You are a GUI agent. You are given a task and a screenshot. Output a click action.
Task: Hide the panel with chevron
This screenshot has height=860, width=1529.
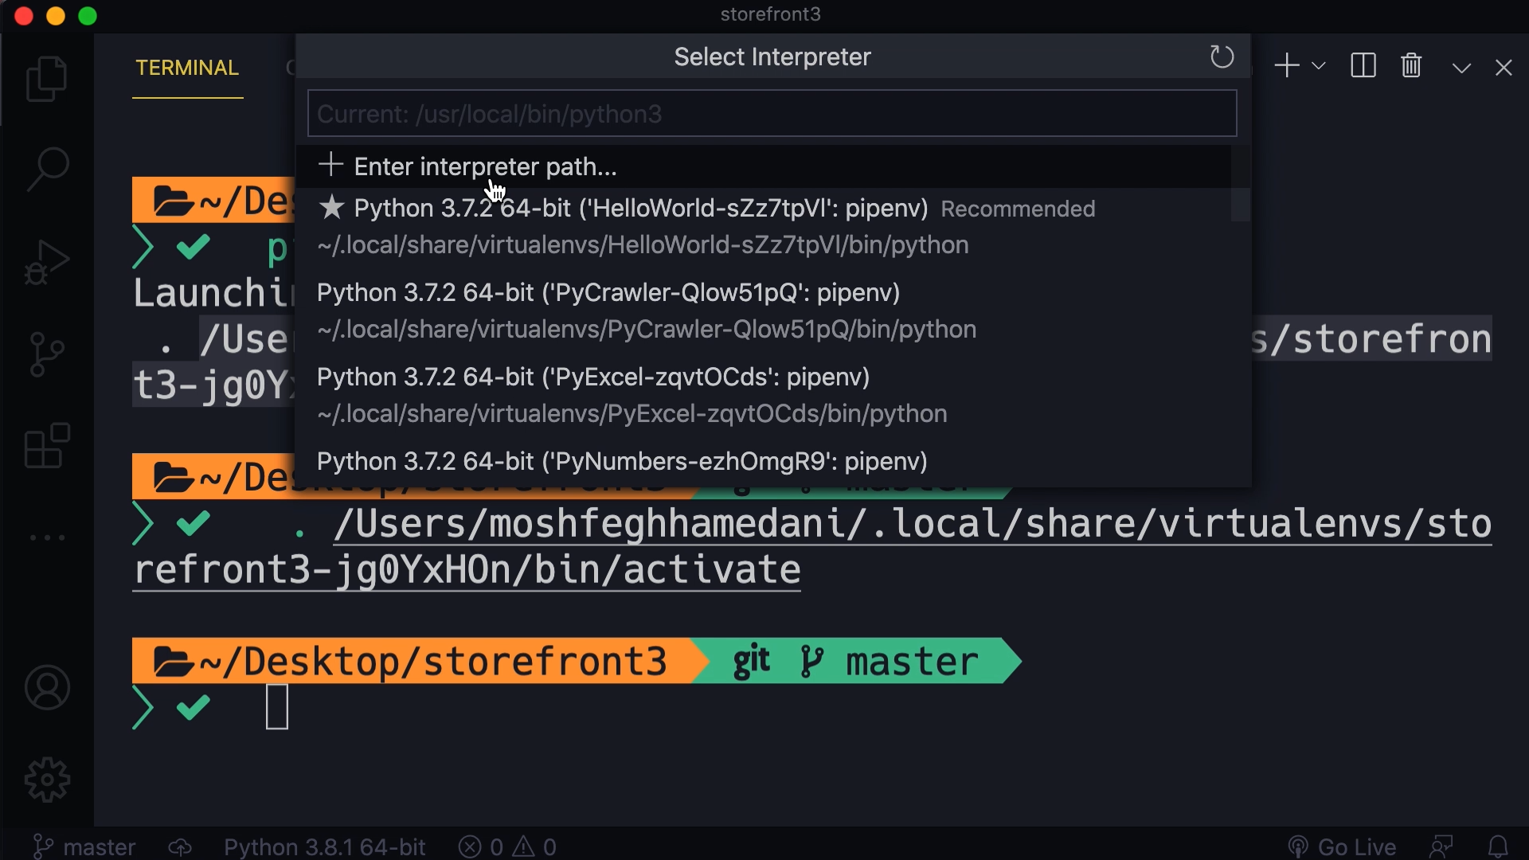[1461, 68]
